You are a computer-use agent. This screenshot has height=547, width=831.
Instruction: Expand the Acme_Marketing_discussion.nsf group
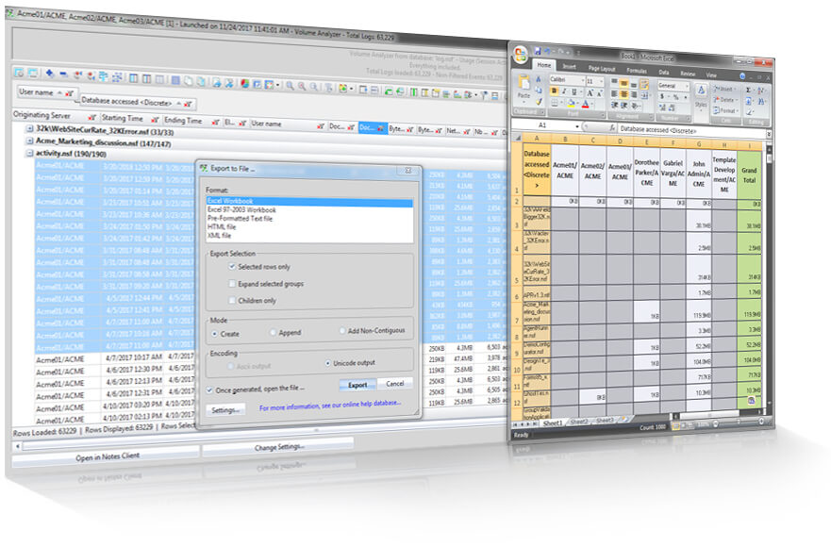coord(30,141)
